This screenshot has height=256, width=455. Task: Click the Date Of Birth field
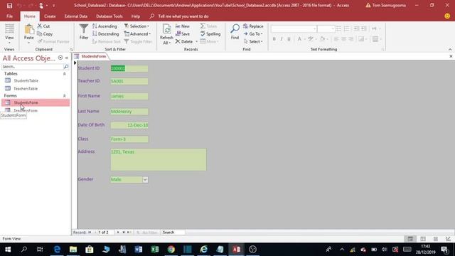[129, 125]
